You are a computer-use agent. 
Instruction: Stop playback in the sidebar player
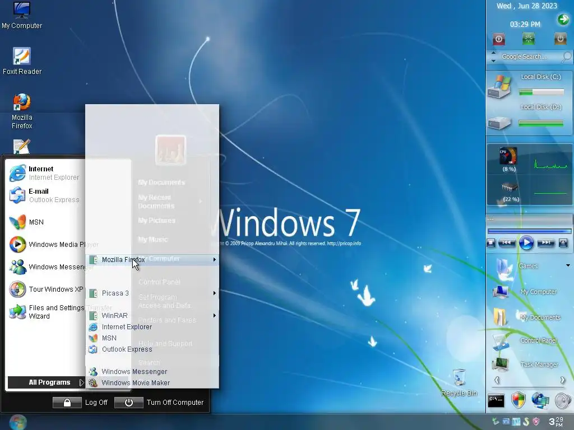tap(491, 243)
